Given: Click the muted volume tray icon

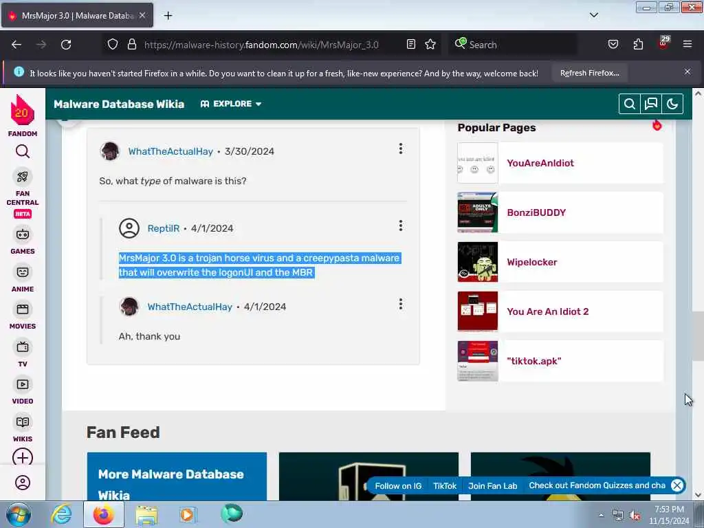Looking at the screenshot, I should (635, 516).
